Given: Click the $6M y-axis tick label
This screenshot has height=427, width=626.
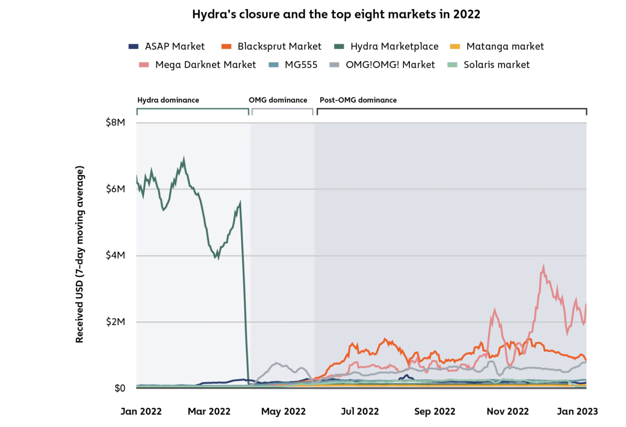Looking at the screenshot, I should tap(116, 189).
